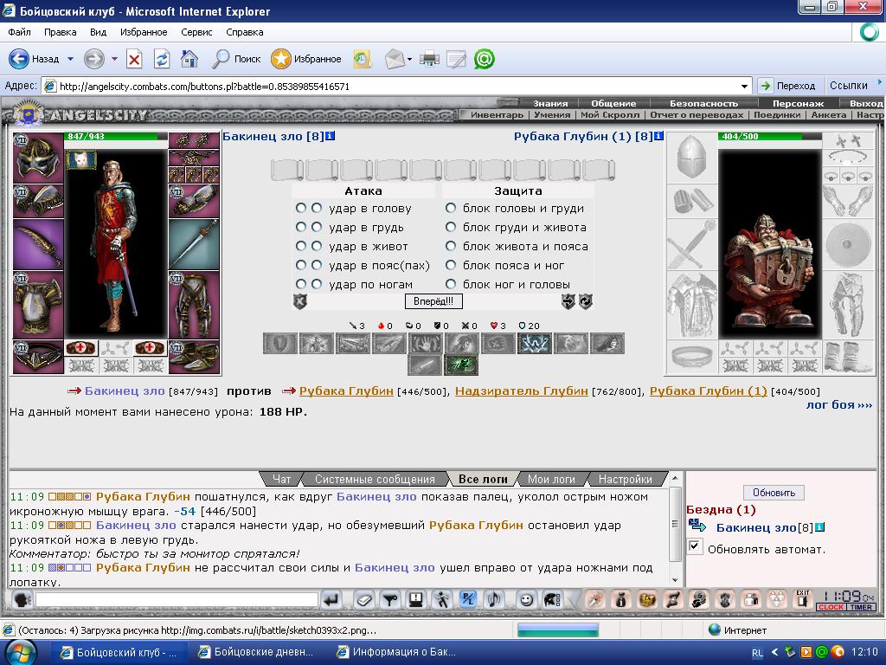Click page loading progress bar in status bar

point(558,630)
